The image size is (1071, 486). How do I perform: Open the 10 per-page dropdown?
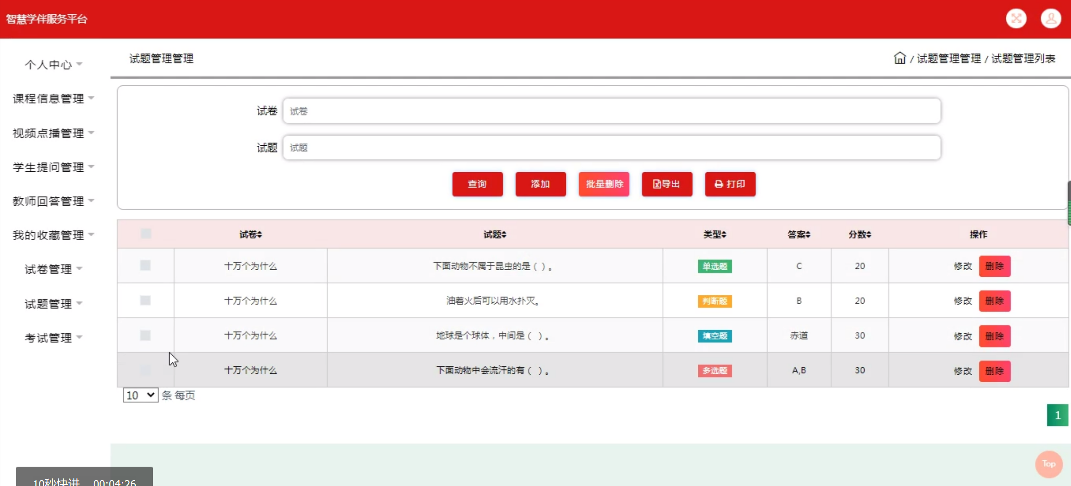pyautogui.click(x=140, y=395)
